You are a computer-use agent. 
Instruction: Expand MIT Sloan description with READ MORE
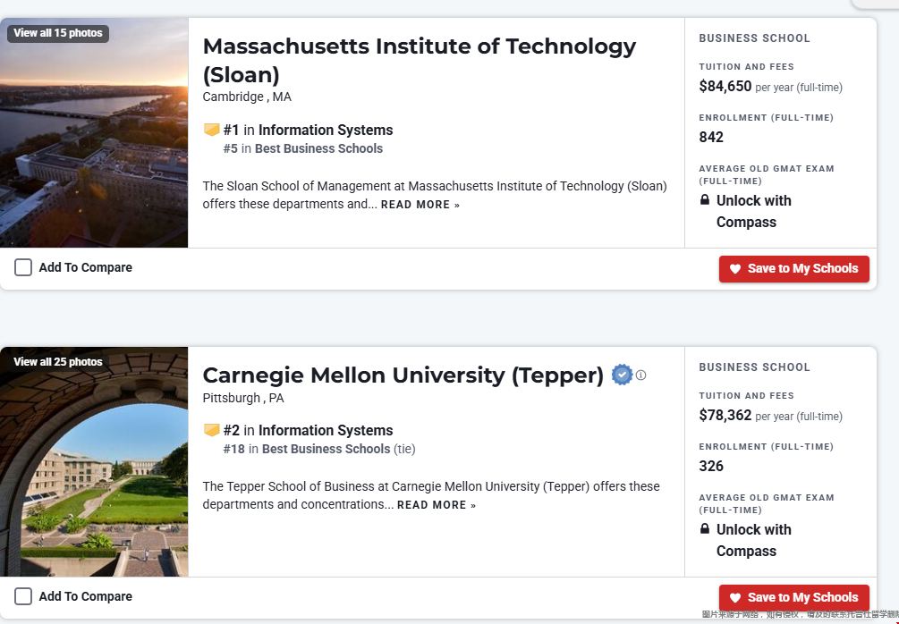[x=420, y=205]
